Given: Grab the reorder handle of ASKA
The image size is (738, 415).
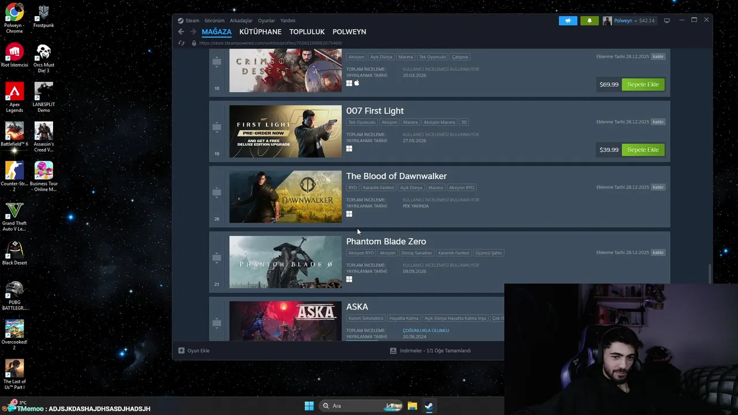Looking at the screenshot, I should (x=217, y=322).
